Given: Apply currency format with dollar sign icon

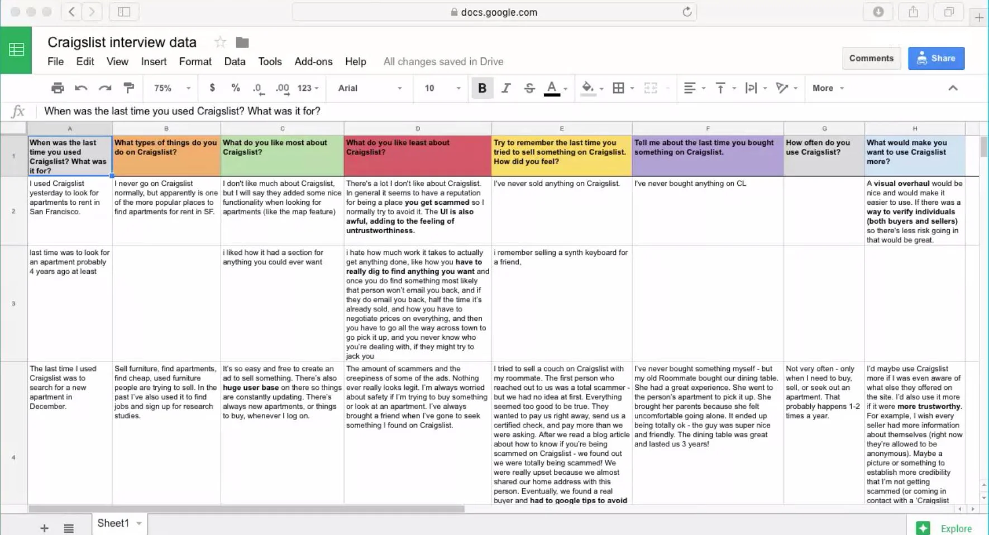Looking at the screenshot, I should coord(212,88).
